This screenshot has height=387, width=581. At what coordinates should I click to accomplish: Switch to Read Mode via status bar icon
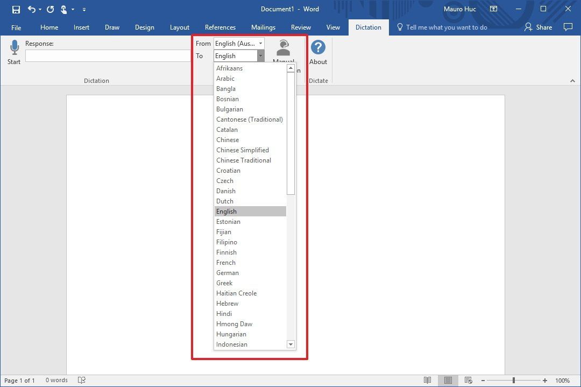(x=427, y=380)
